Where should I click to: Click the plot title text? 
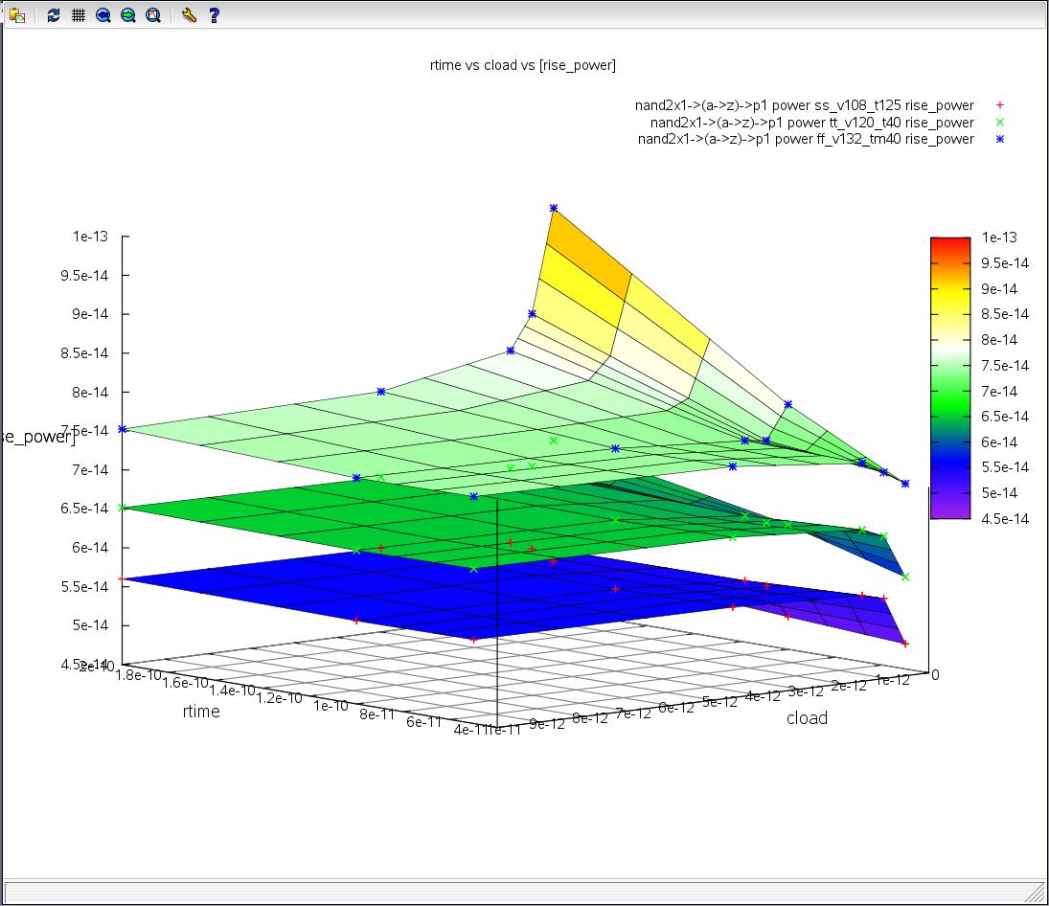click(522, 65)
